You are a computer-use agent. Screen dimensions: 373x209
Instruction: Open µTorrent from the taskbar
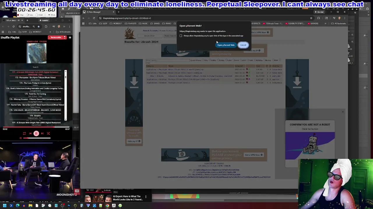pos(120,206)
